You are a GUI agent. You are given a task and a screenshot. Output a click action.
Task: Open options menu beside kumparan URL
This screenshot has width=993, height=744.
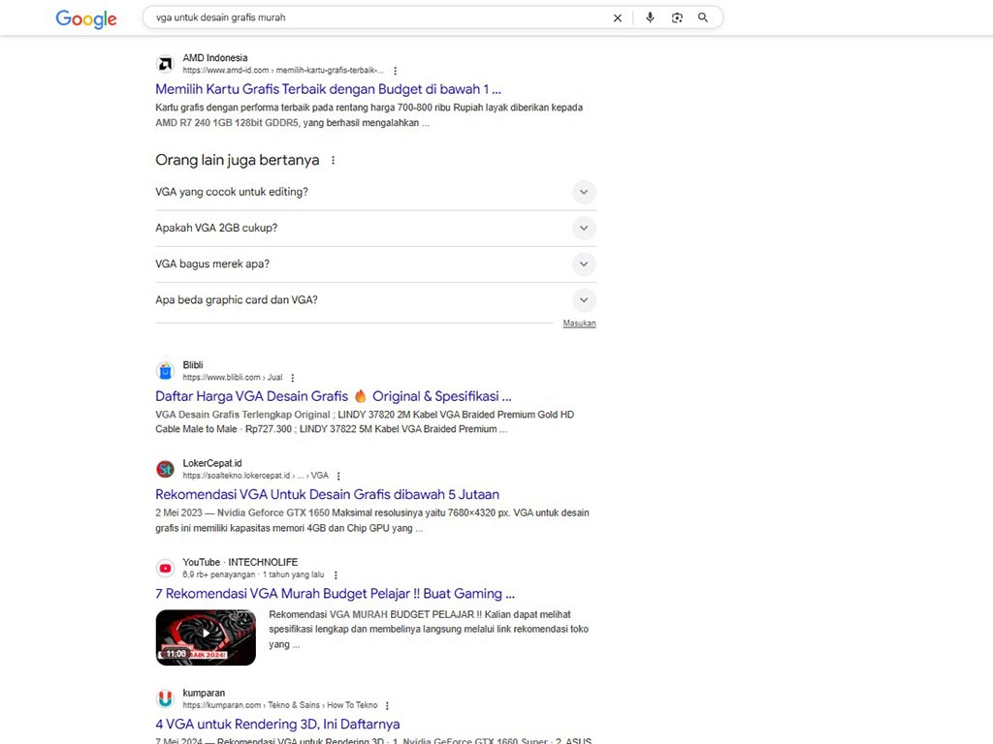[388, 705]
